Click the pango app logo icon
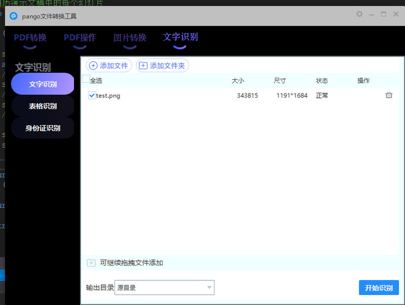 14,16
